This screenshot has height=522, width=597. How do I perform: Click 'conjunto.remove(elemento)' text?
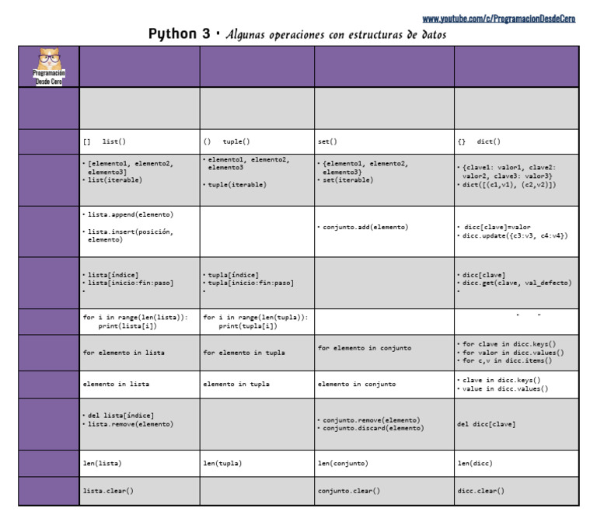pos(372,420)
